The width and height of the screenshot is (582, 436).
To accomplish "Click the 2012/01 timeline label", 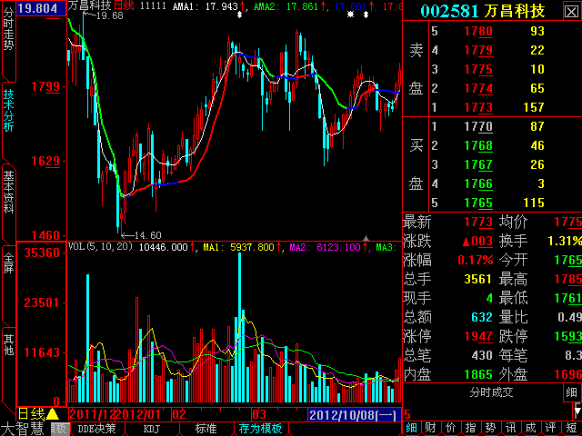I will click(x=139, y=414).
